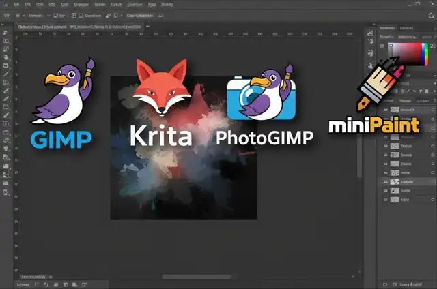Select the open document tab above the ruler
437x289 pixels.
[80, 27]
